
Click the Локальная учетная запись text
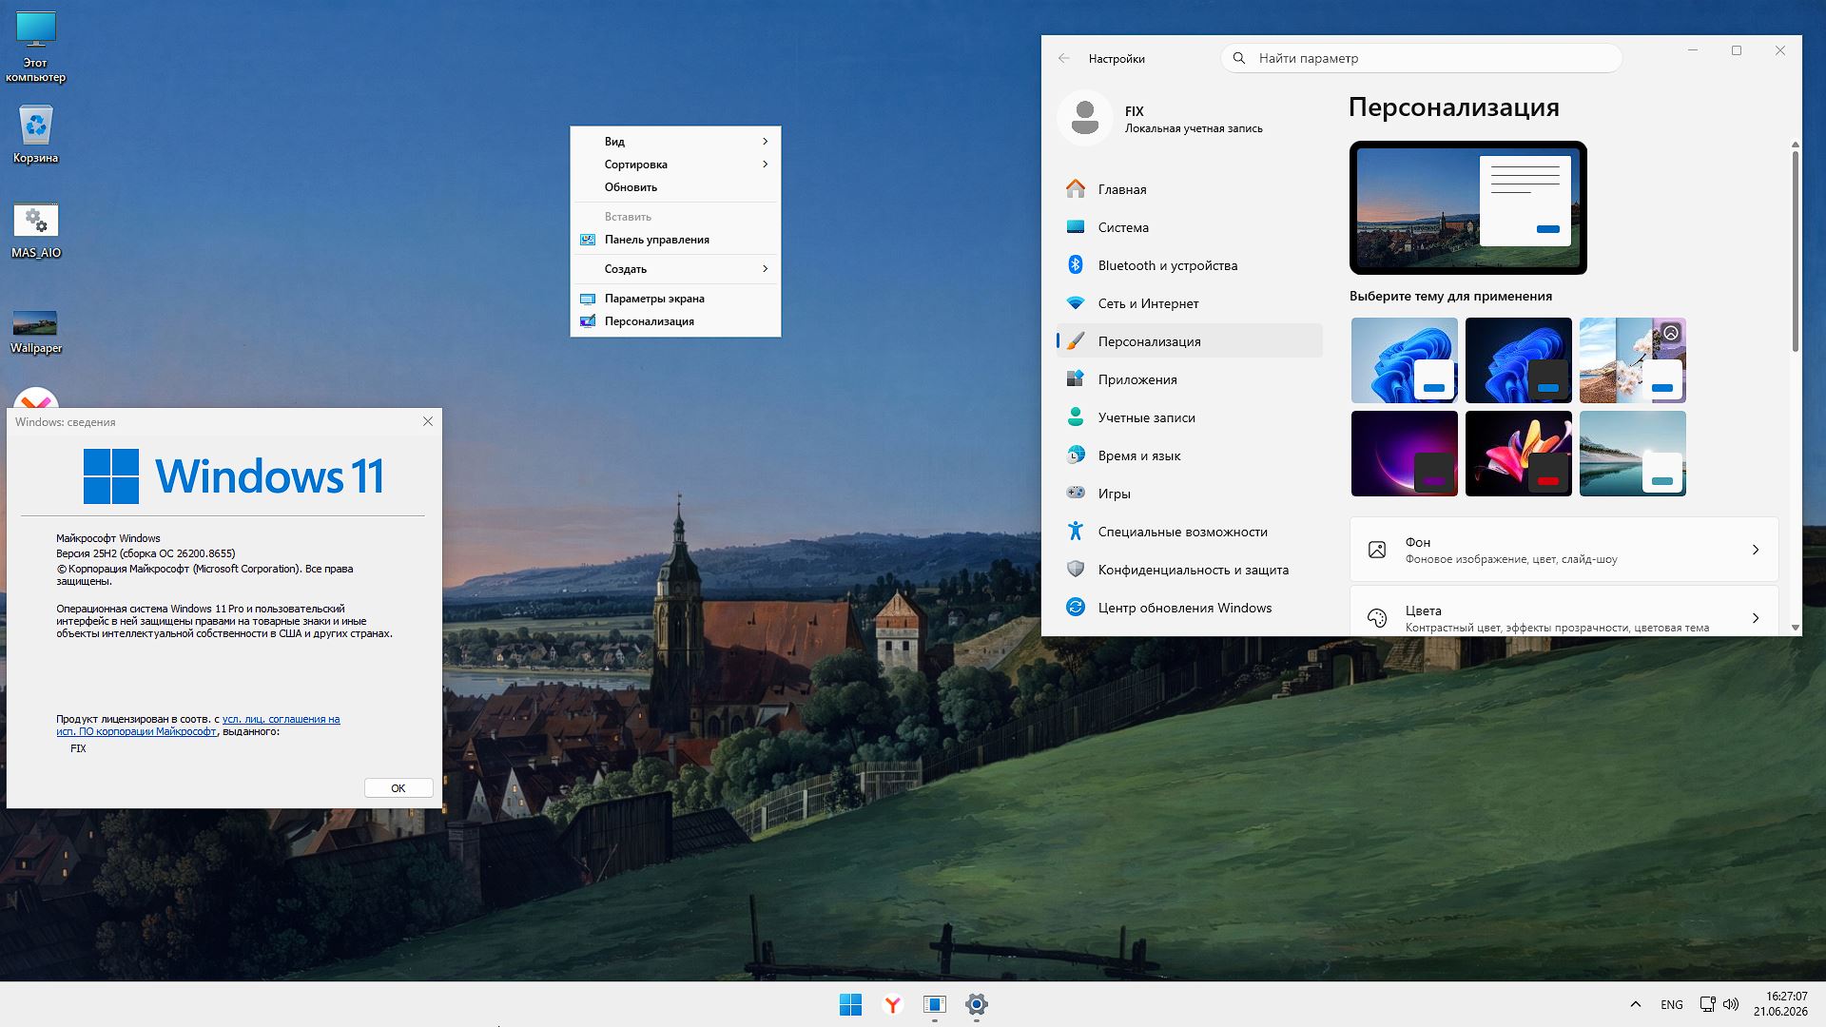point(1194,128)
